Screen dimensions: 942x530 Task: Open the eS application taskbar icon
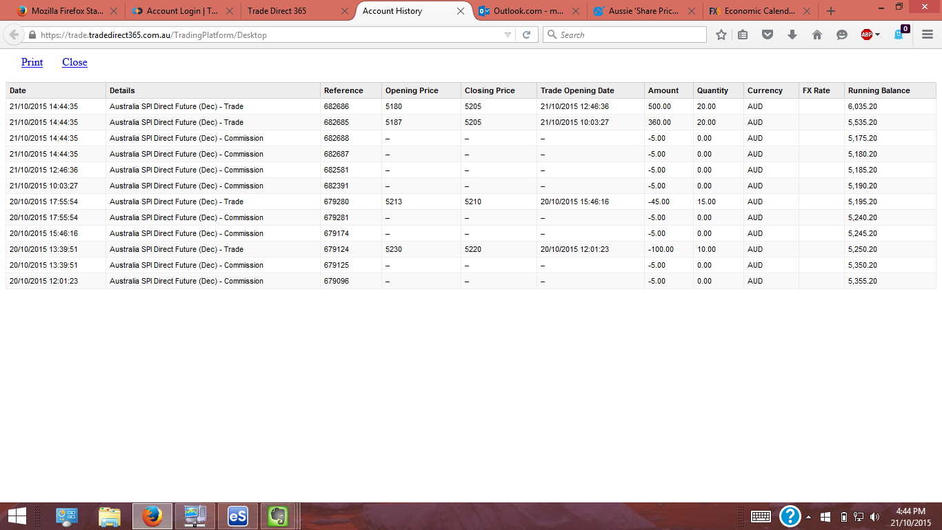(238, 516)
